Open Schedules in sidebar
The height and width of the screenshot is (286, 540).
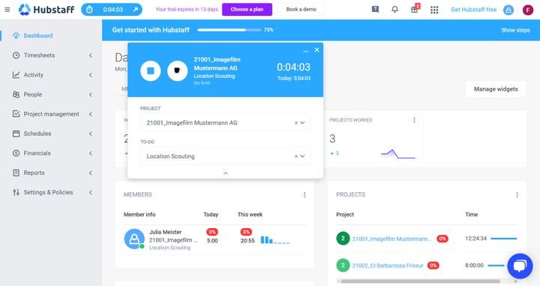(37, 134)
